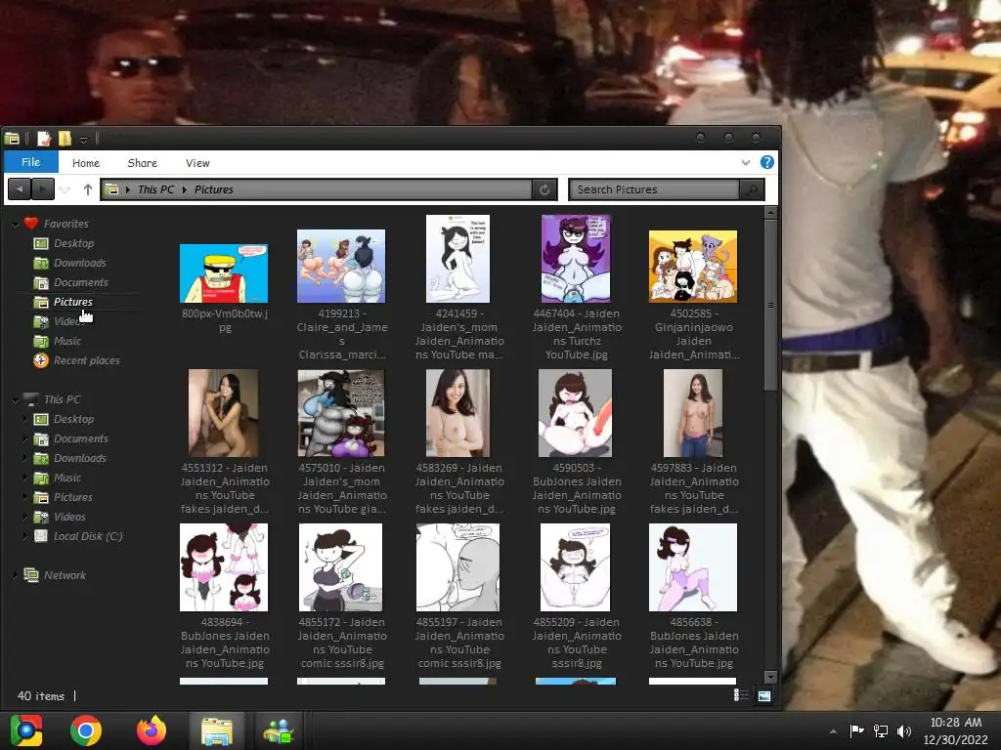Screen dimensions: 1001x750
Task: Open Videos under This PC
Action: coord(69,518)
